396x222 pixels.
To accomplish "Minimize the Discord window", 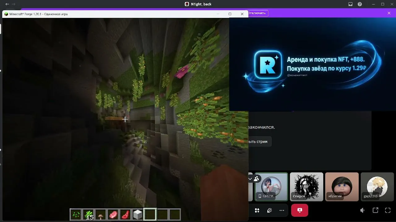I will (374, 4).
